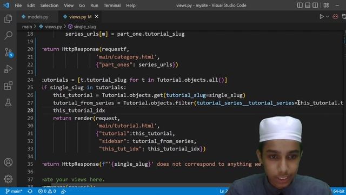Click the "sidebar" key on line 32
346x195 pixels.
112,141
